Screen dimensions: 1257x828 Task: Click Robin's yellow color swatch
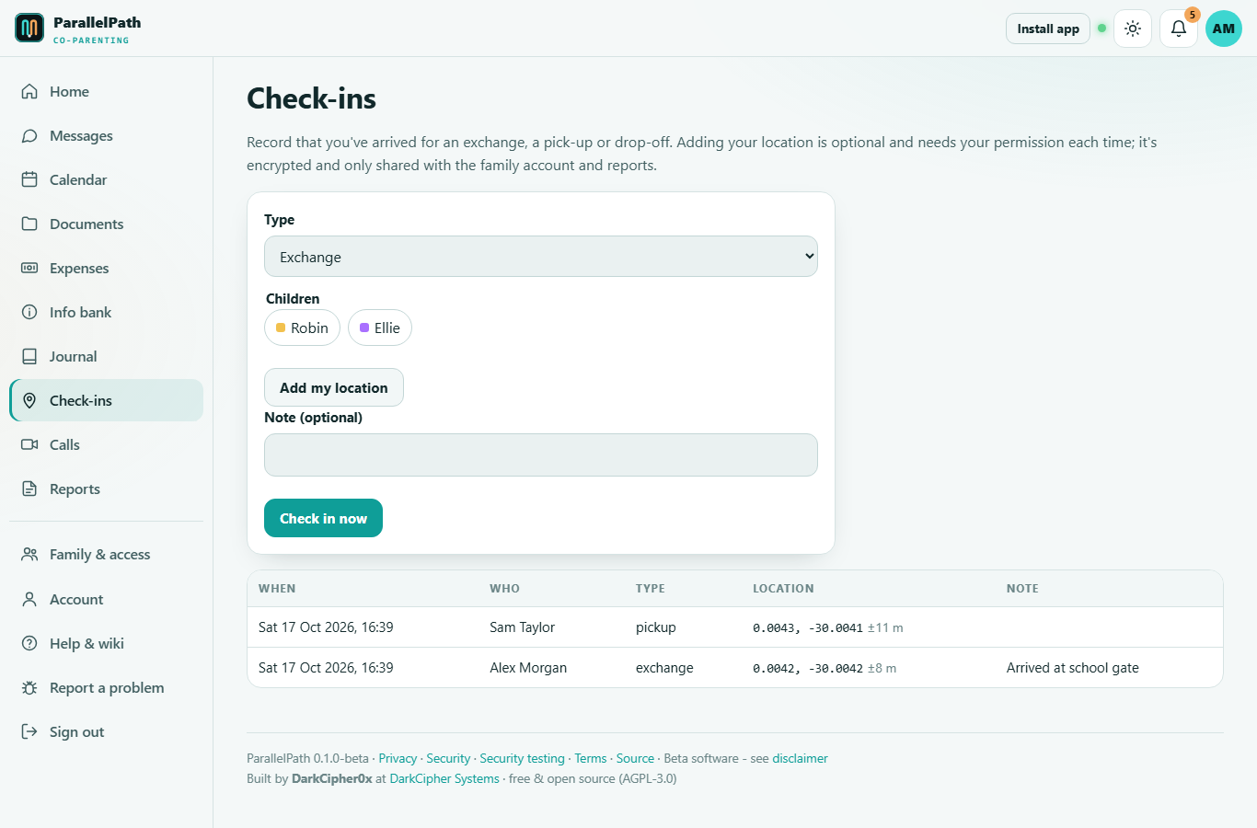281,328
